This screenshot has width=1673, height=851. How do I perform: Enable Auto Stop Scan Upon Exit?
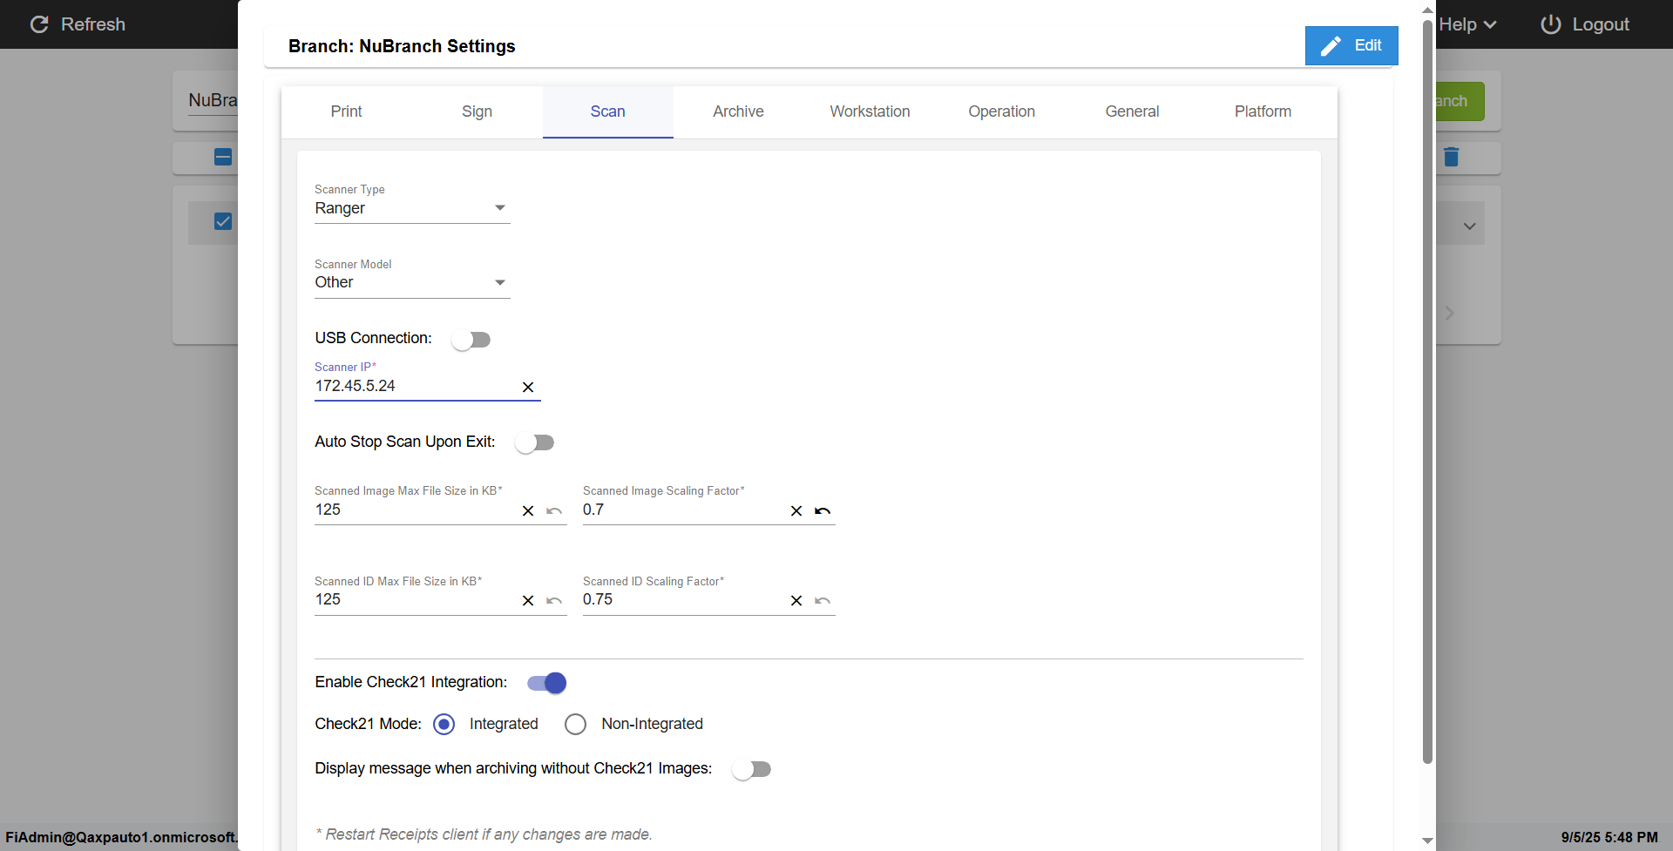click(534, 443)
